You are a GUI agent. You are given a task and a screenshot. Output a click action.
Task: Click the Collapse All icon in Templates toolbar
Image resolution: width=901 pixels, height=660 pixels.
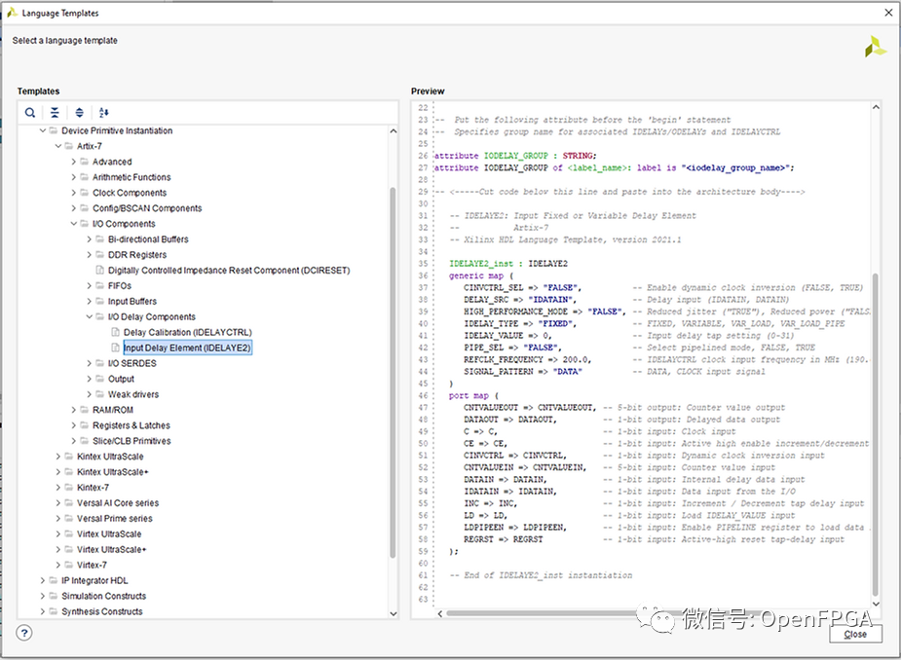[x=55, y=113]
